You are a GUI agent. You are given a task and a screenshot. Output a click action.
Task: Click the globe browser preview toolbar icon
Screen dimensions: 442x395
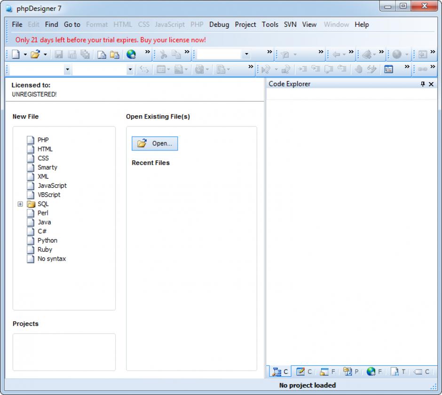click(x=131, y=54)
